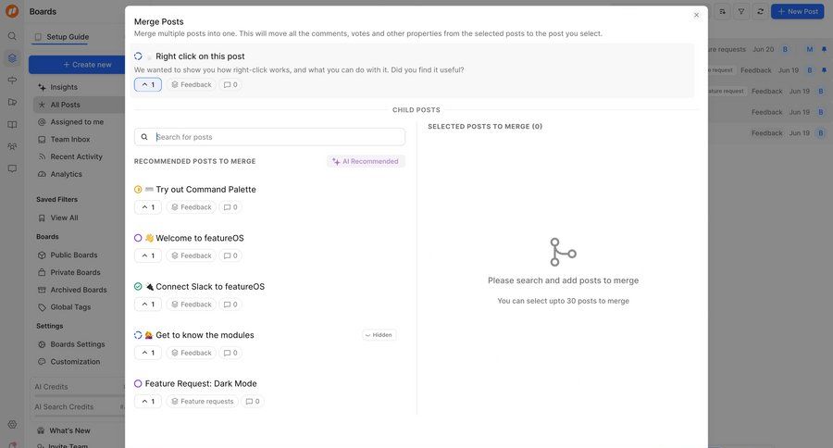The image size is (833, 448).
Task: Open Assigned to me
Action: pos(77,121)
